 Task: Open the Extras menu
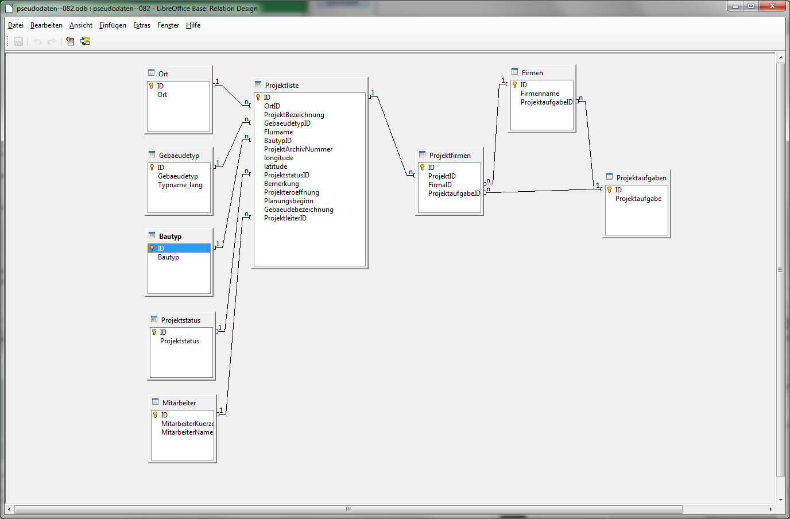(x=142, y=25)
